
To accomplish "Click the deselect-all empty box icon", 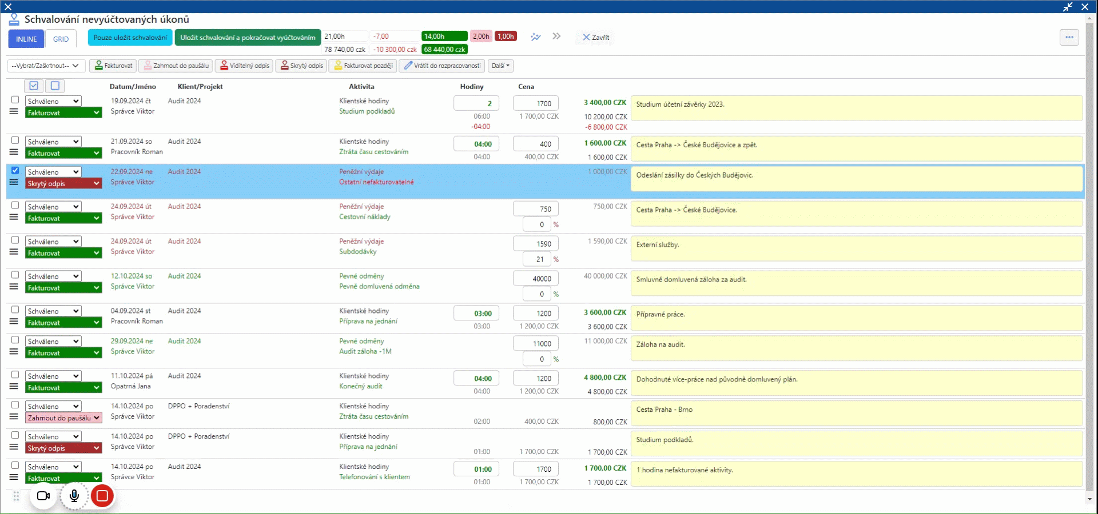I will (55, 86).
